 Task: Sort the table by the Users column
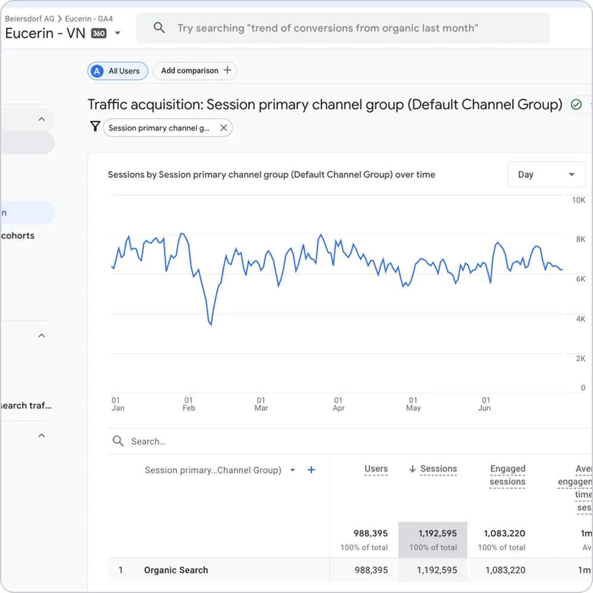(x=376, y=468)
